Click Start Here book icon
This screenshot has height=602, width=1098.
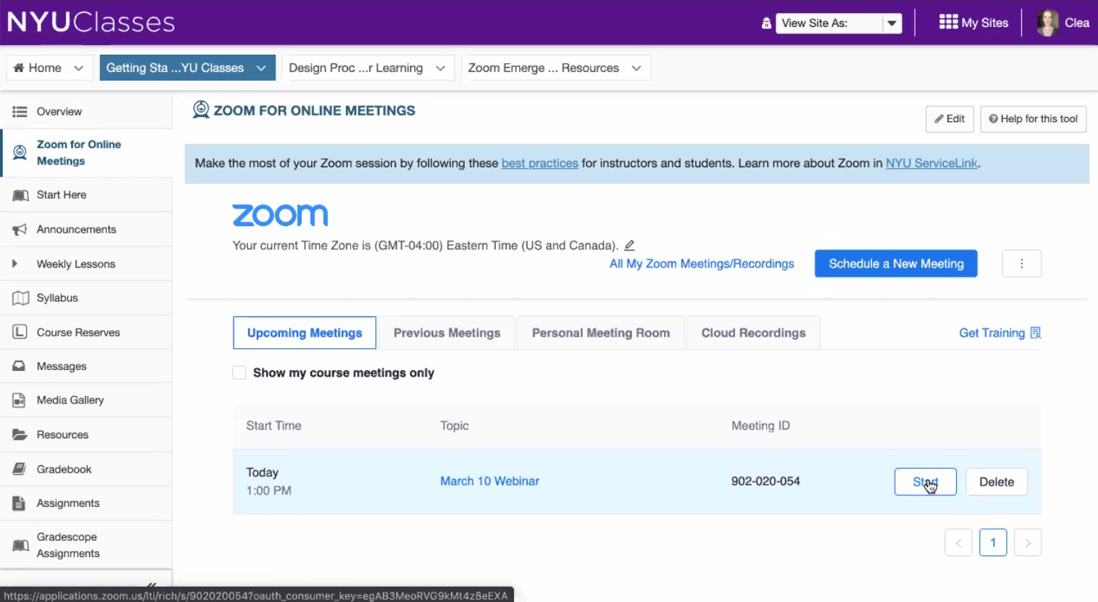tap(20, 195)
